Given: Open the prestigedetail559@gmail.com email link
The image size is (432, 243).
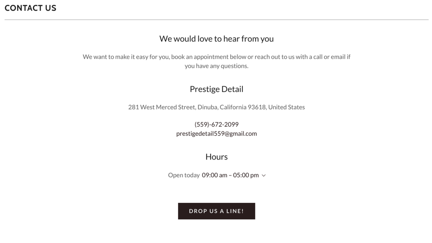Looking at the screenshot, I should pos(216,134).
